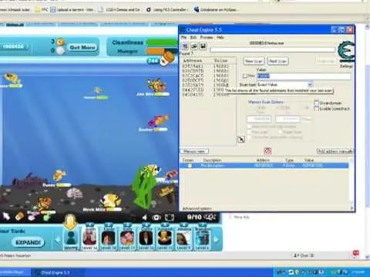This screenshot has height=277, width=370.
Task: Click the coin icon next to 3
Action: click(x=60, y=42)
